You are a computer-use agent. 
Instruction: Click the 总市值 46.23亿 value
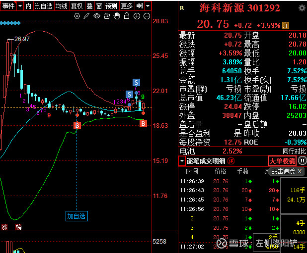[229, 98]
